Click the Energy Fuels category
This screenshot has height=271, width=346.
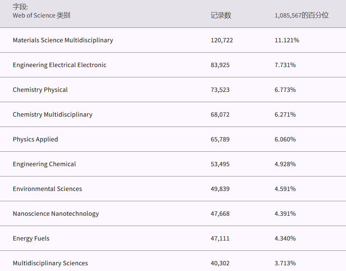tap(31, 238)
